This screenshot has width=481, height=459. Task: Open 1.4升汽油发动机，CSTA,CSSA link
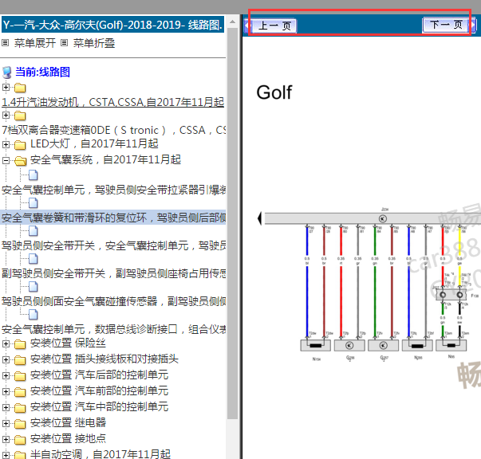(113, 102)
